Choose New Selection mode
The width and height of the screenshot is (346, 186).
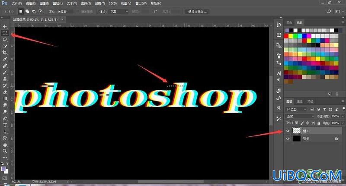20,12
